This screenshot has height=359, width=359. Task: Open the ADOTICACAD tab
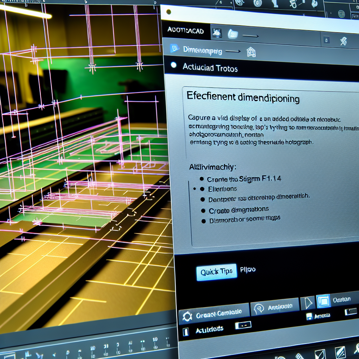186,31
